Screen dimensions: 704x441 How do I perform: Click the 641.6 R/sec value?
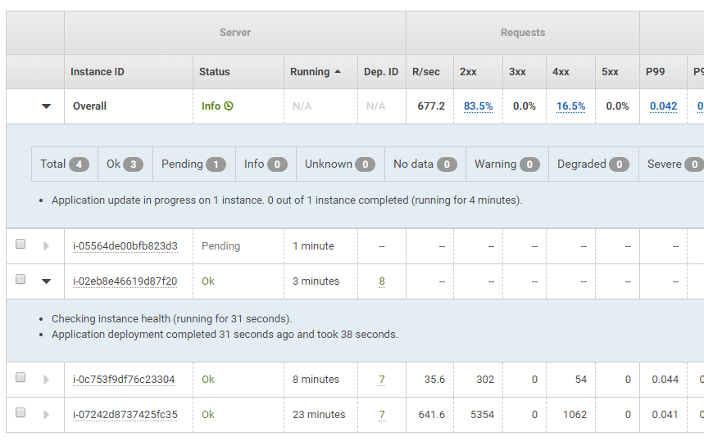tap(431, 415)
